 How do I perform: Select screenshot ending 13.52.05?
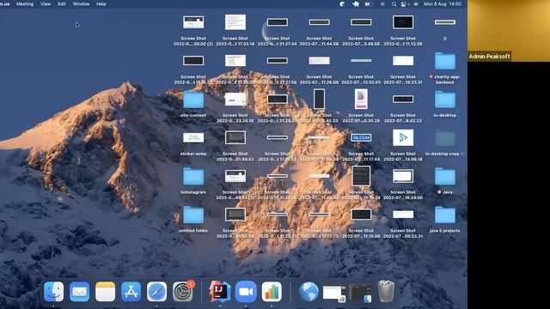pos(361,61)
